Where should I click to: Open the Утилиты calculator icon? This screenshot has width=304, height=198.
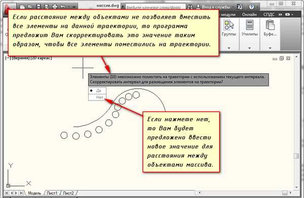[x=249, y=25]
